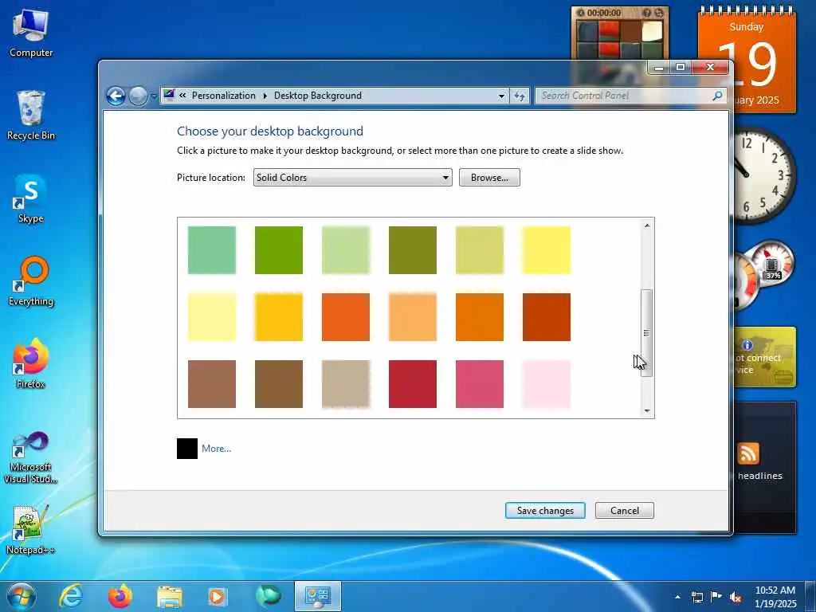816x612 pixels.
Task: Launch Internet Explorer from the taskbar
Action: pos(71,596)
